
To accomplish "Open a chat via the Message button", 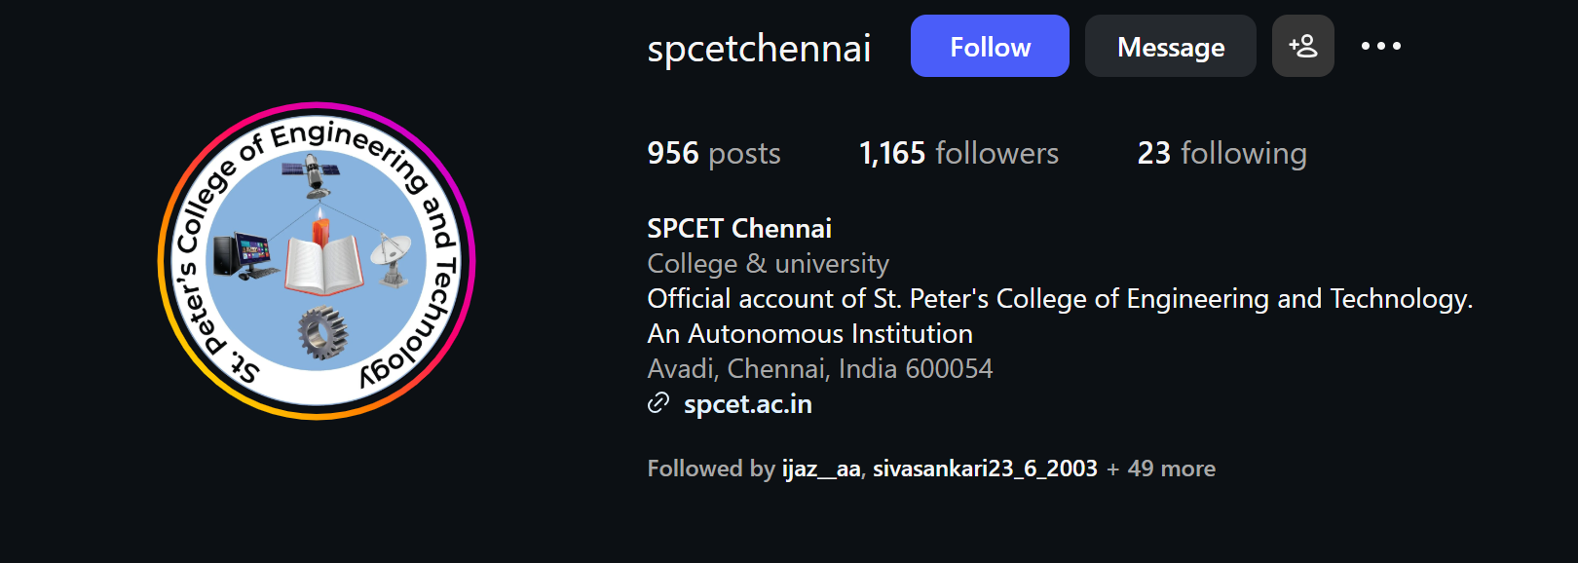I will (x=1170, y=45).
